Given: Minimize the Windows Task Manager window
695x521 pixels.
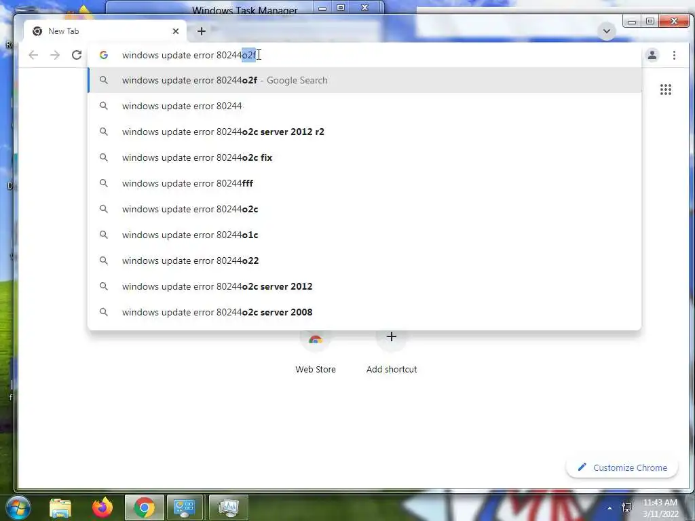Looking at the screenshot, I should click(322, 7).
